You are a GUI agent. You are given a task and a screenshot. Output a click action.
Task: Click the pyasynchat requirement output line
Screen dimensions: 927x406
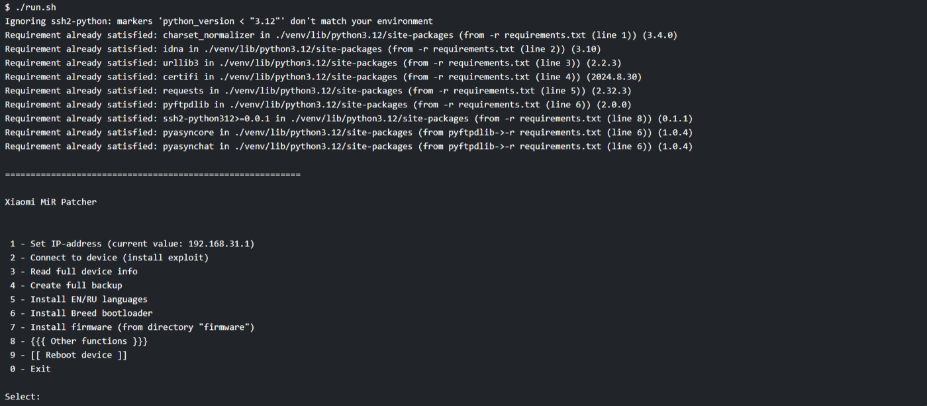click(x=348, y=146)
